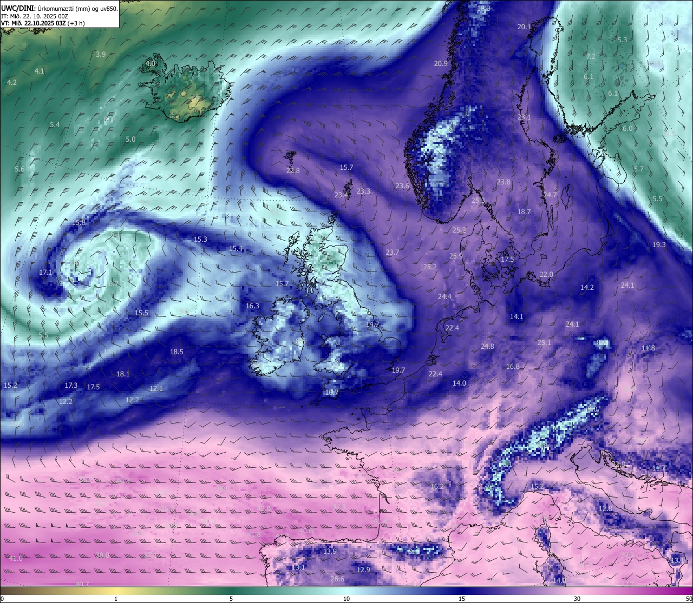Click the 'IT: Mið. 22. 10. 2025 00Z' line
693x603 pixels.
tap(34, 16)
